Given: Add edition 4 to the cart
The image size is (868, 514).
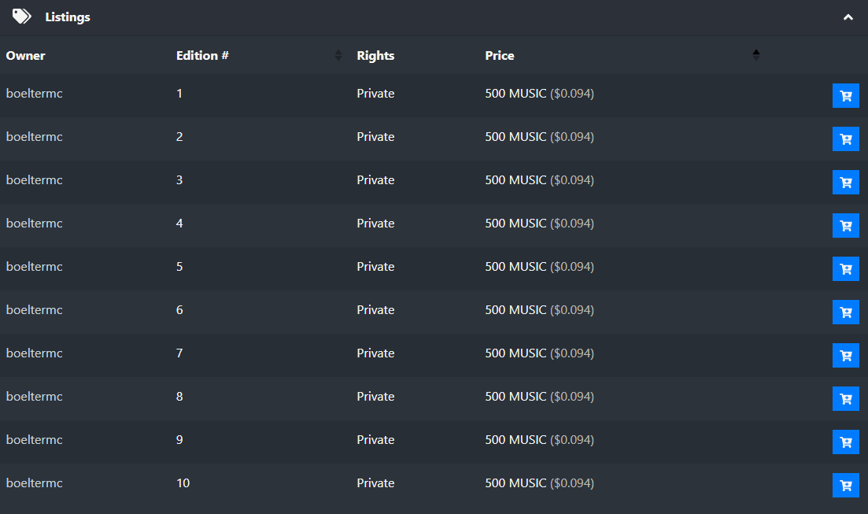Looking at the screenshot, I should (x=845, y=225).
